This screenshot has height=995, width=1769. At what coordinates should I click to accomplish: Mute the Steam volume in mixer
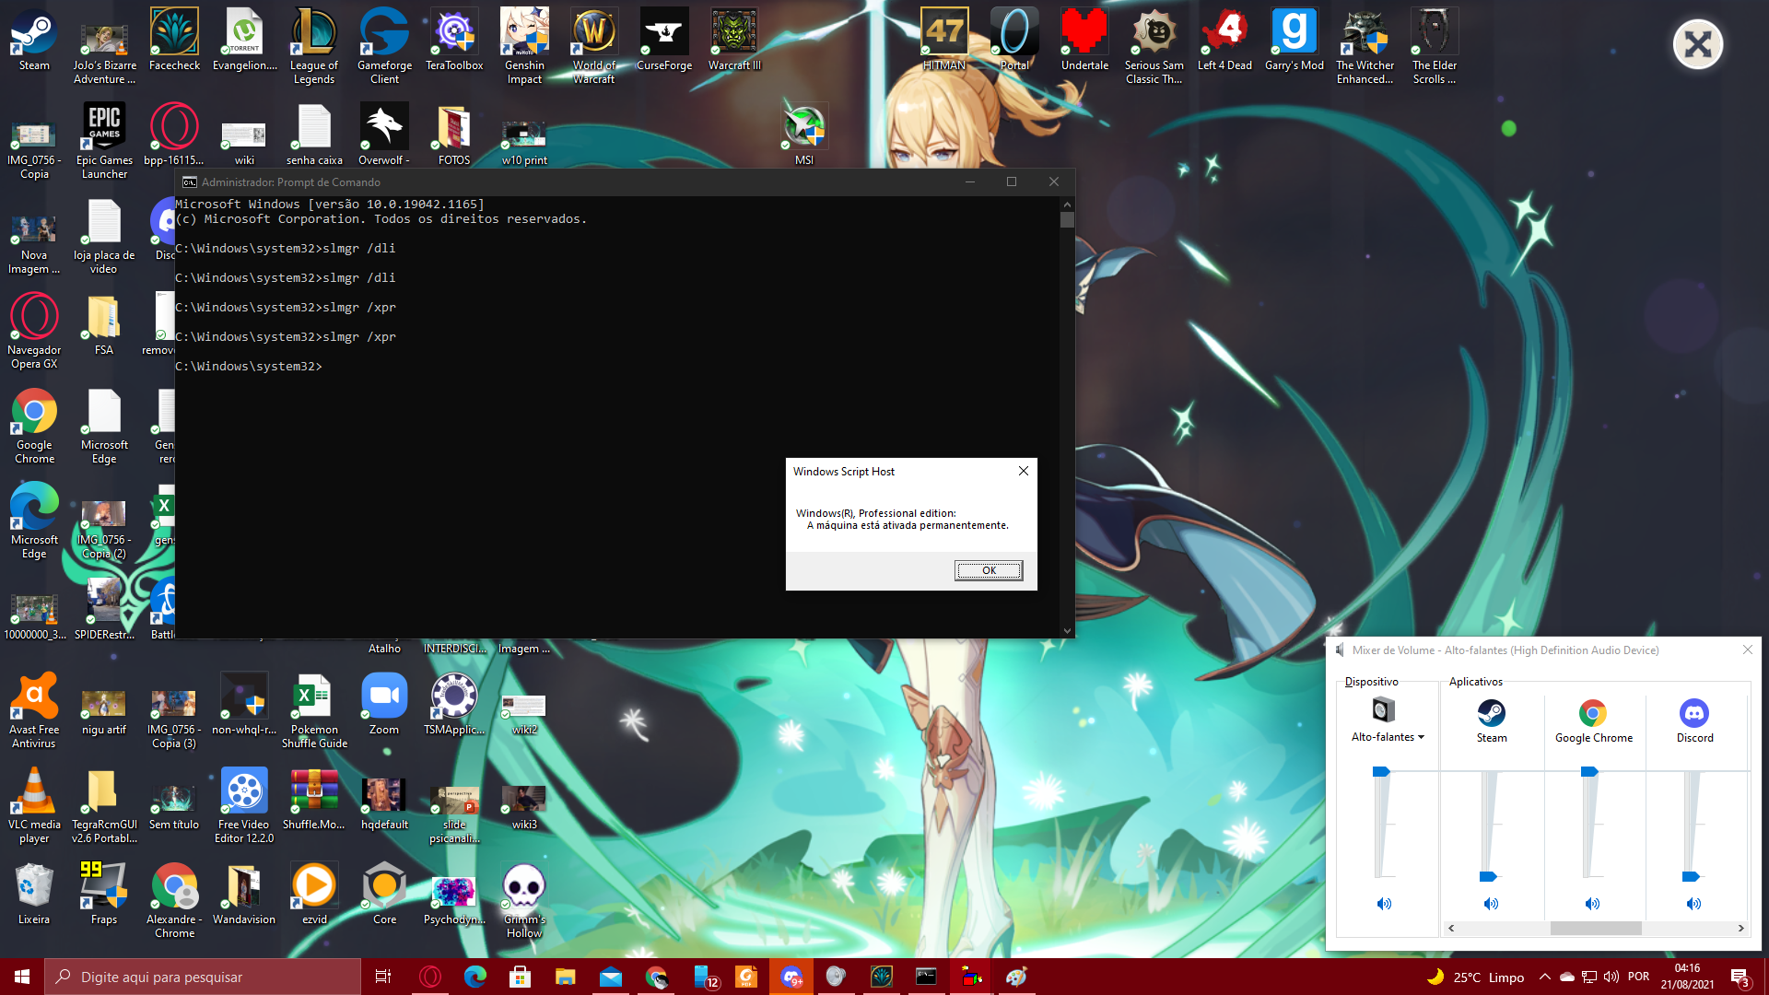click(x=1491, y=904)
